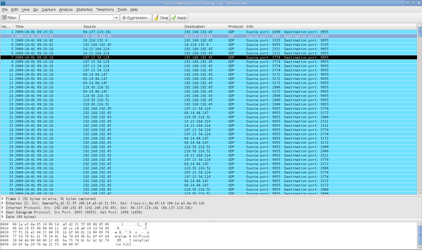Click the Apply checkmark button
422x250 pixels.
pyautogui.click(x=179, y=18)
